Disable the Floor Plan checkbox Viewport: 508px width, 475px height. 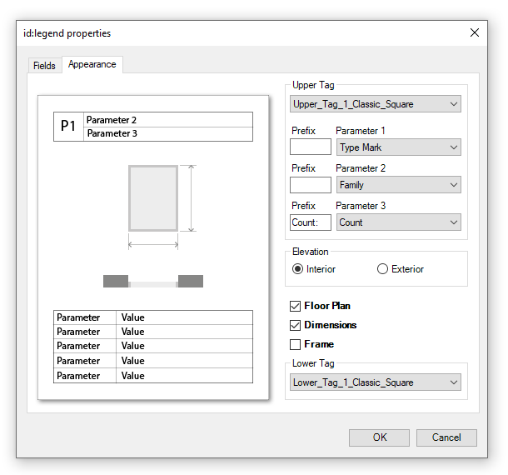(295, 306)
